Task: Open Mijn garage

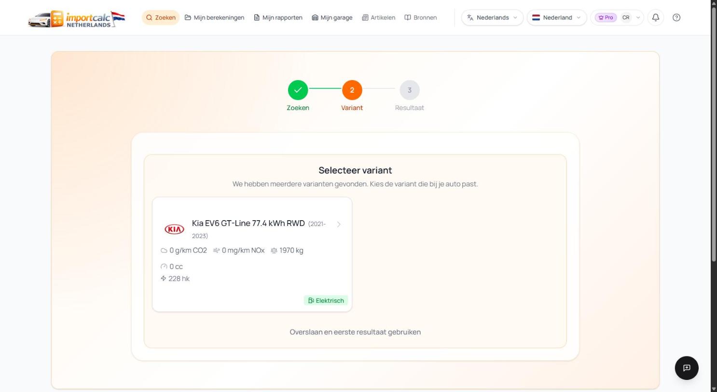Action: tap(332, 17)
